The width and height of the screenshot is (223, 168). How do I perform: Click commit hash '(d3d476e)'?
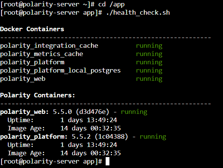coord(92,112)
